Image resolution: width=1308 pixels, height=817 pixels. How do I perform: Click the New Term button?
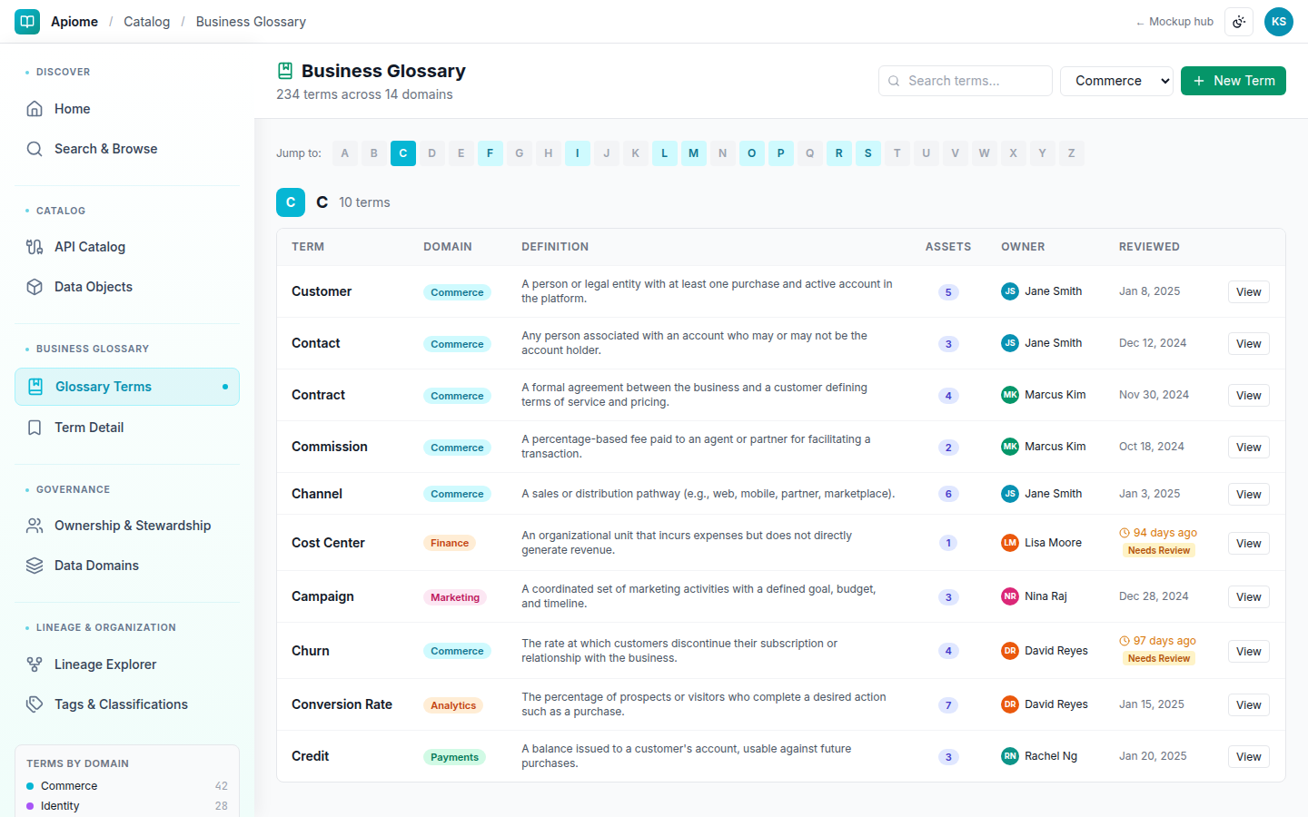(x=1234, y=81)
